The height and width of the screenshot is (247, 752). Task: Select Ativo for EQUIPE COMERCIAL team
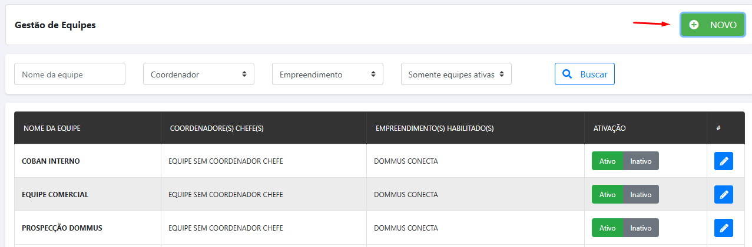pyautogui.click(x=607, y=194)
